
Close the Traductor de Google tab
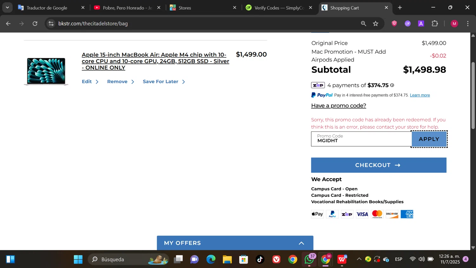[x=83, y=8]
